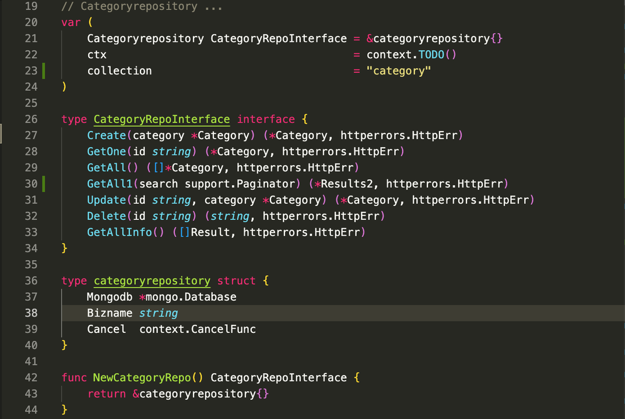Click line number 19 in gutter
625x419 pixels.
(x=31, y=6)
